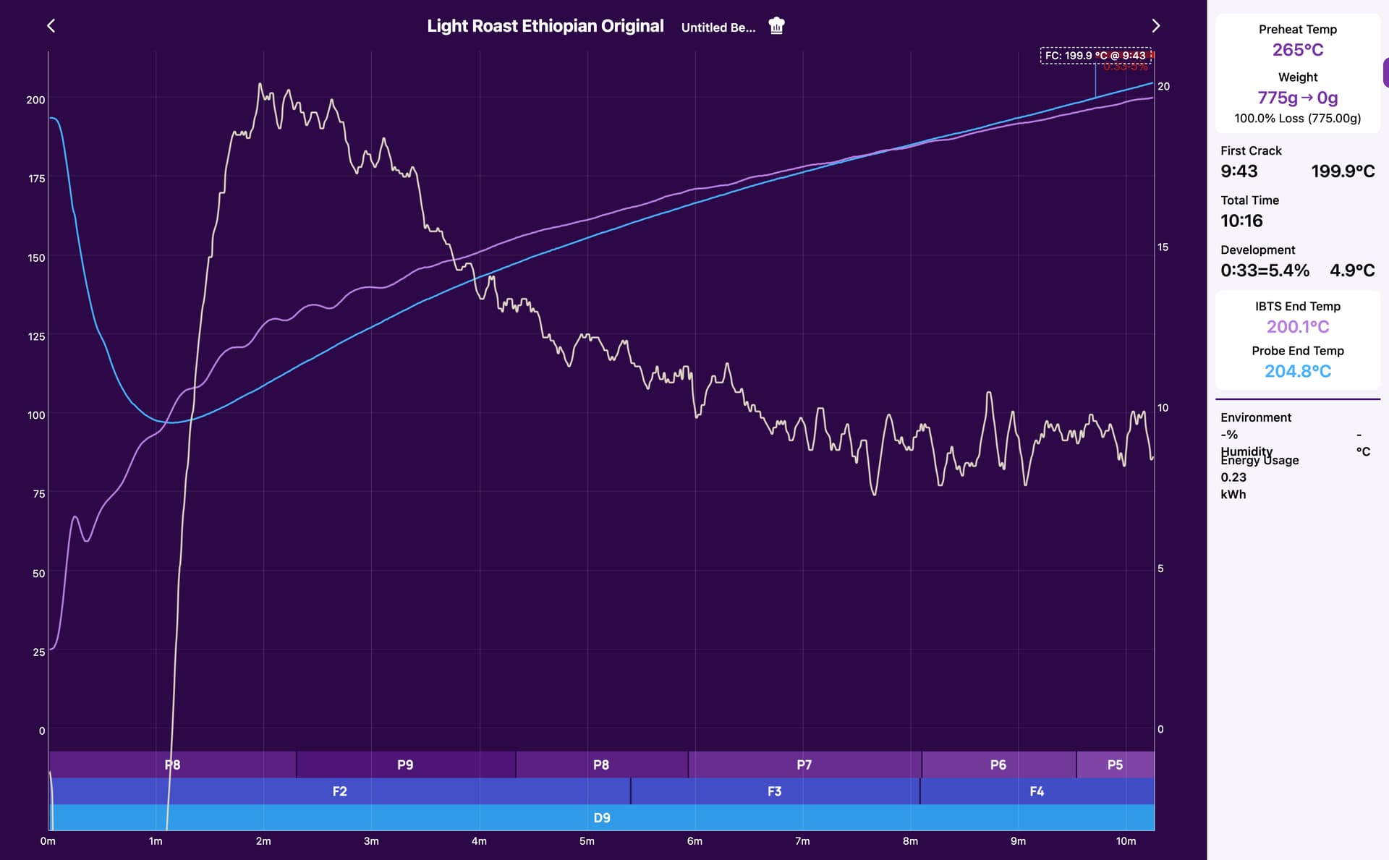Select the P5 power segment

coord(1116,765)
